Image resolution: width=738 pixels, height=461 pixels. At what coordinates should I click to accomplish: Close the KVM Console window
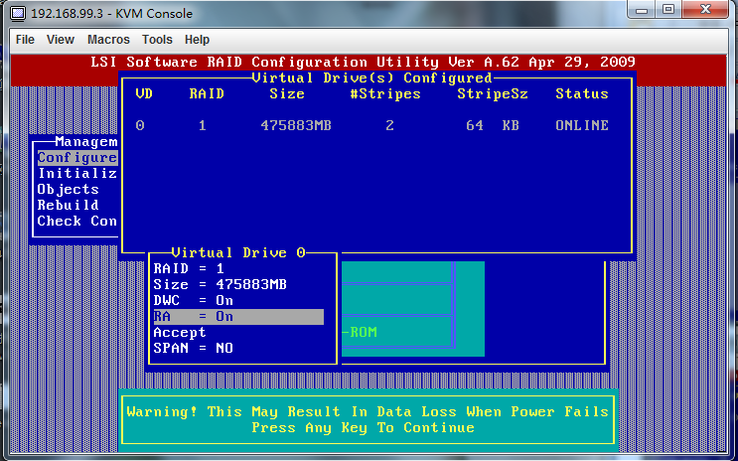pos(705,9)
